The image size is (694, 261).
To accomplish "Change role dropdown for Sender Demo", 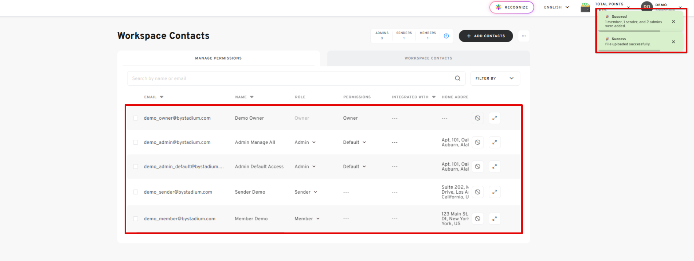I will pos(306,192).
